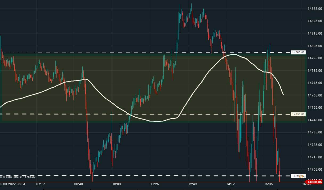Open the SMA indicator settings menu icon
The height and width of the screenshot is (190, 324).
click(1, 177)
